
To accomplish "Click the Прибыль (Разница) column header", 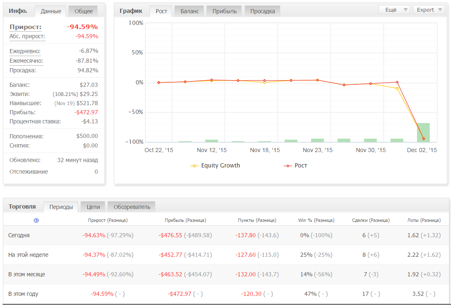I will [x=185, y=220].
